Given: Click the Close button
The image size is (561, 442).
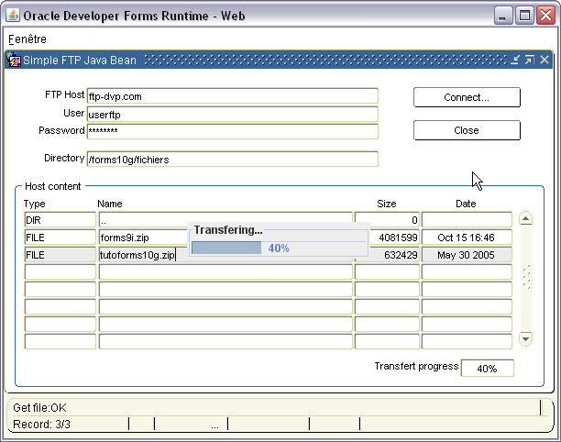Looking at the screenshot, I should (467, 130).
